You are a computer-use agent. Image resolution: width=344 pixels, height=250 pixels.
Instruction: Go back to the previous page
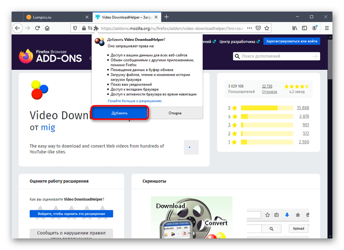pos(17,28)
